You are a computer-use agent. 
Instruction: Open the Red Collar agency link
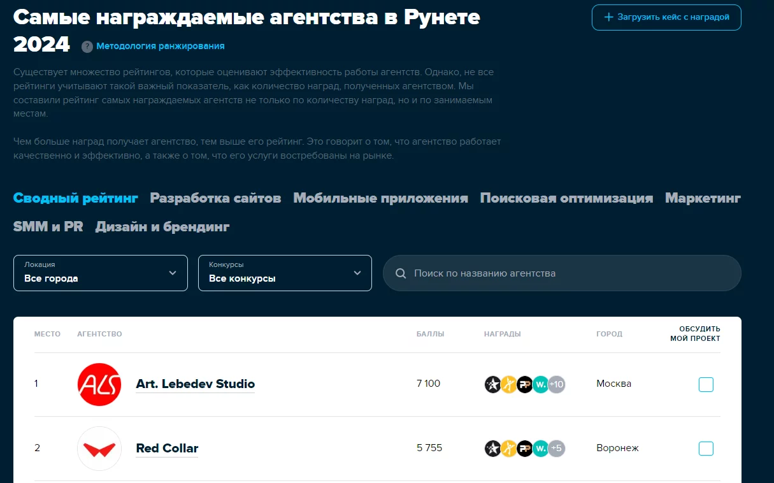167,449
